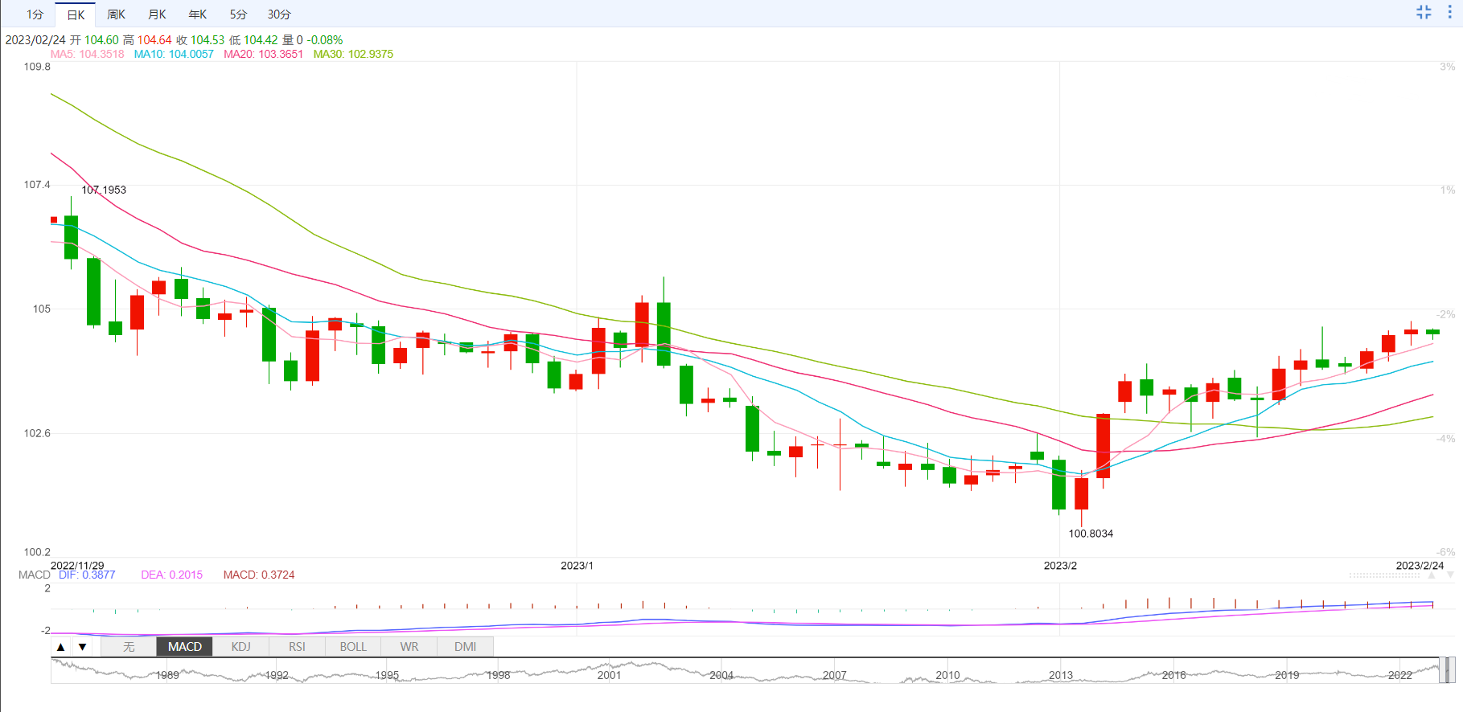Click the MA10: 104.0057 legend label
Screen dimensions: 1463x712
click(x=174, y=54)
